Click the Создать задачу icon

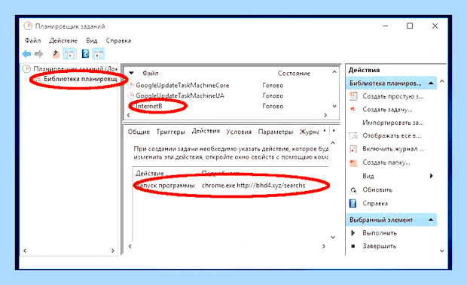tap(353, 109)
